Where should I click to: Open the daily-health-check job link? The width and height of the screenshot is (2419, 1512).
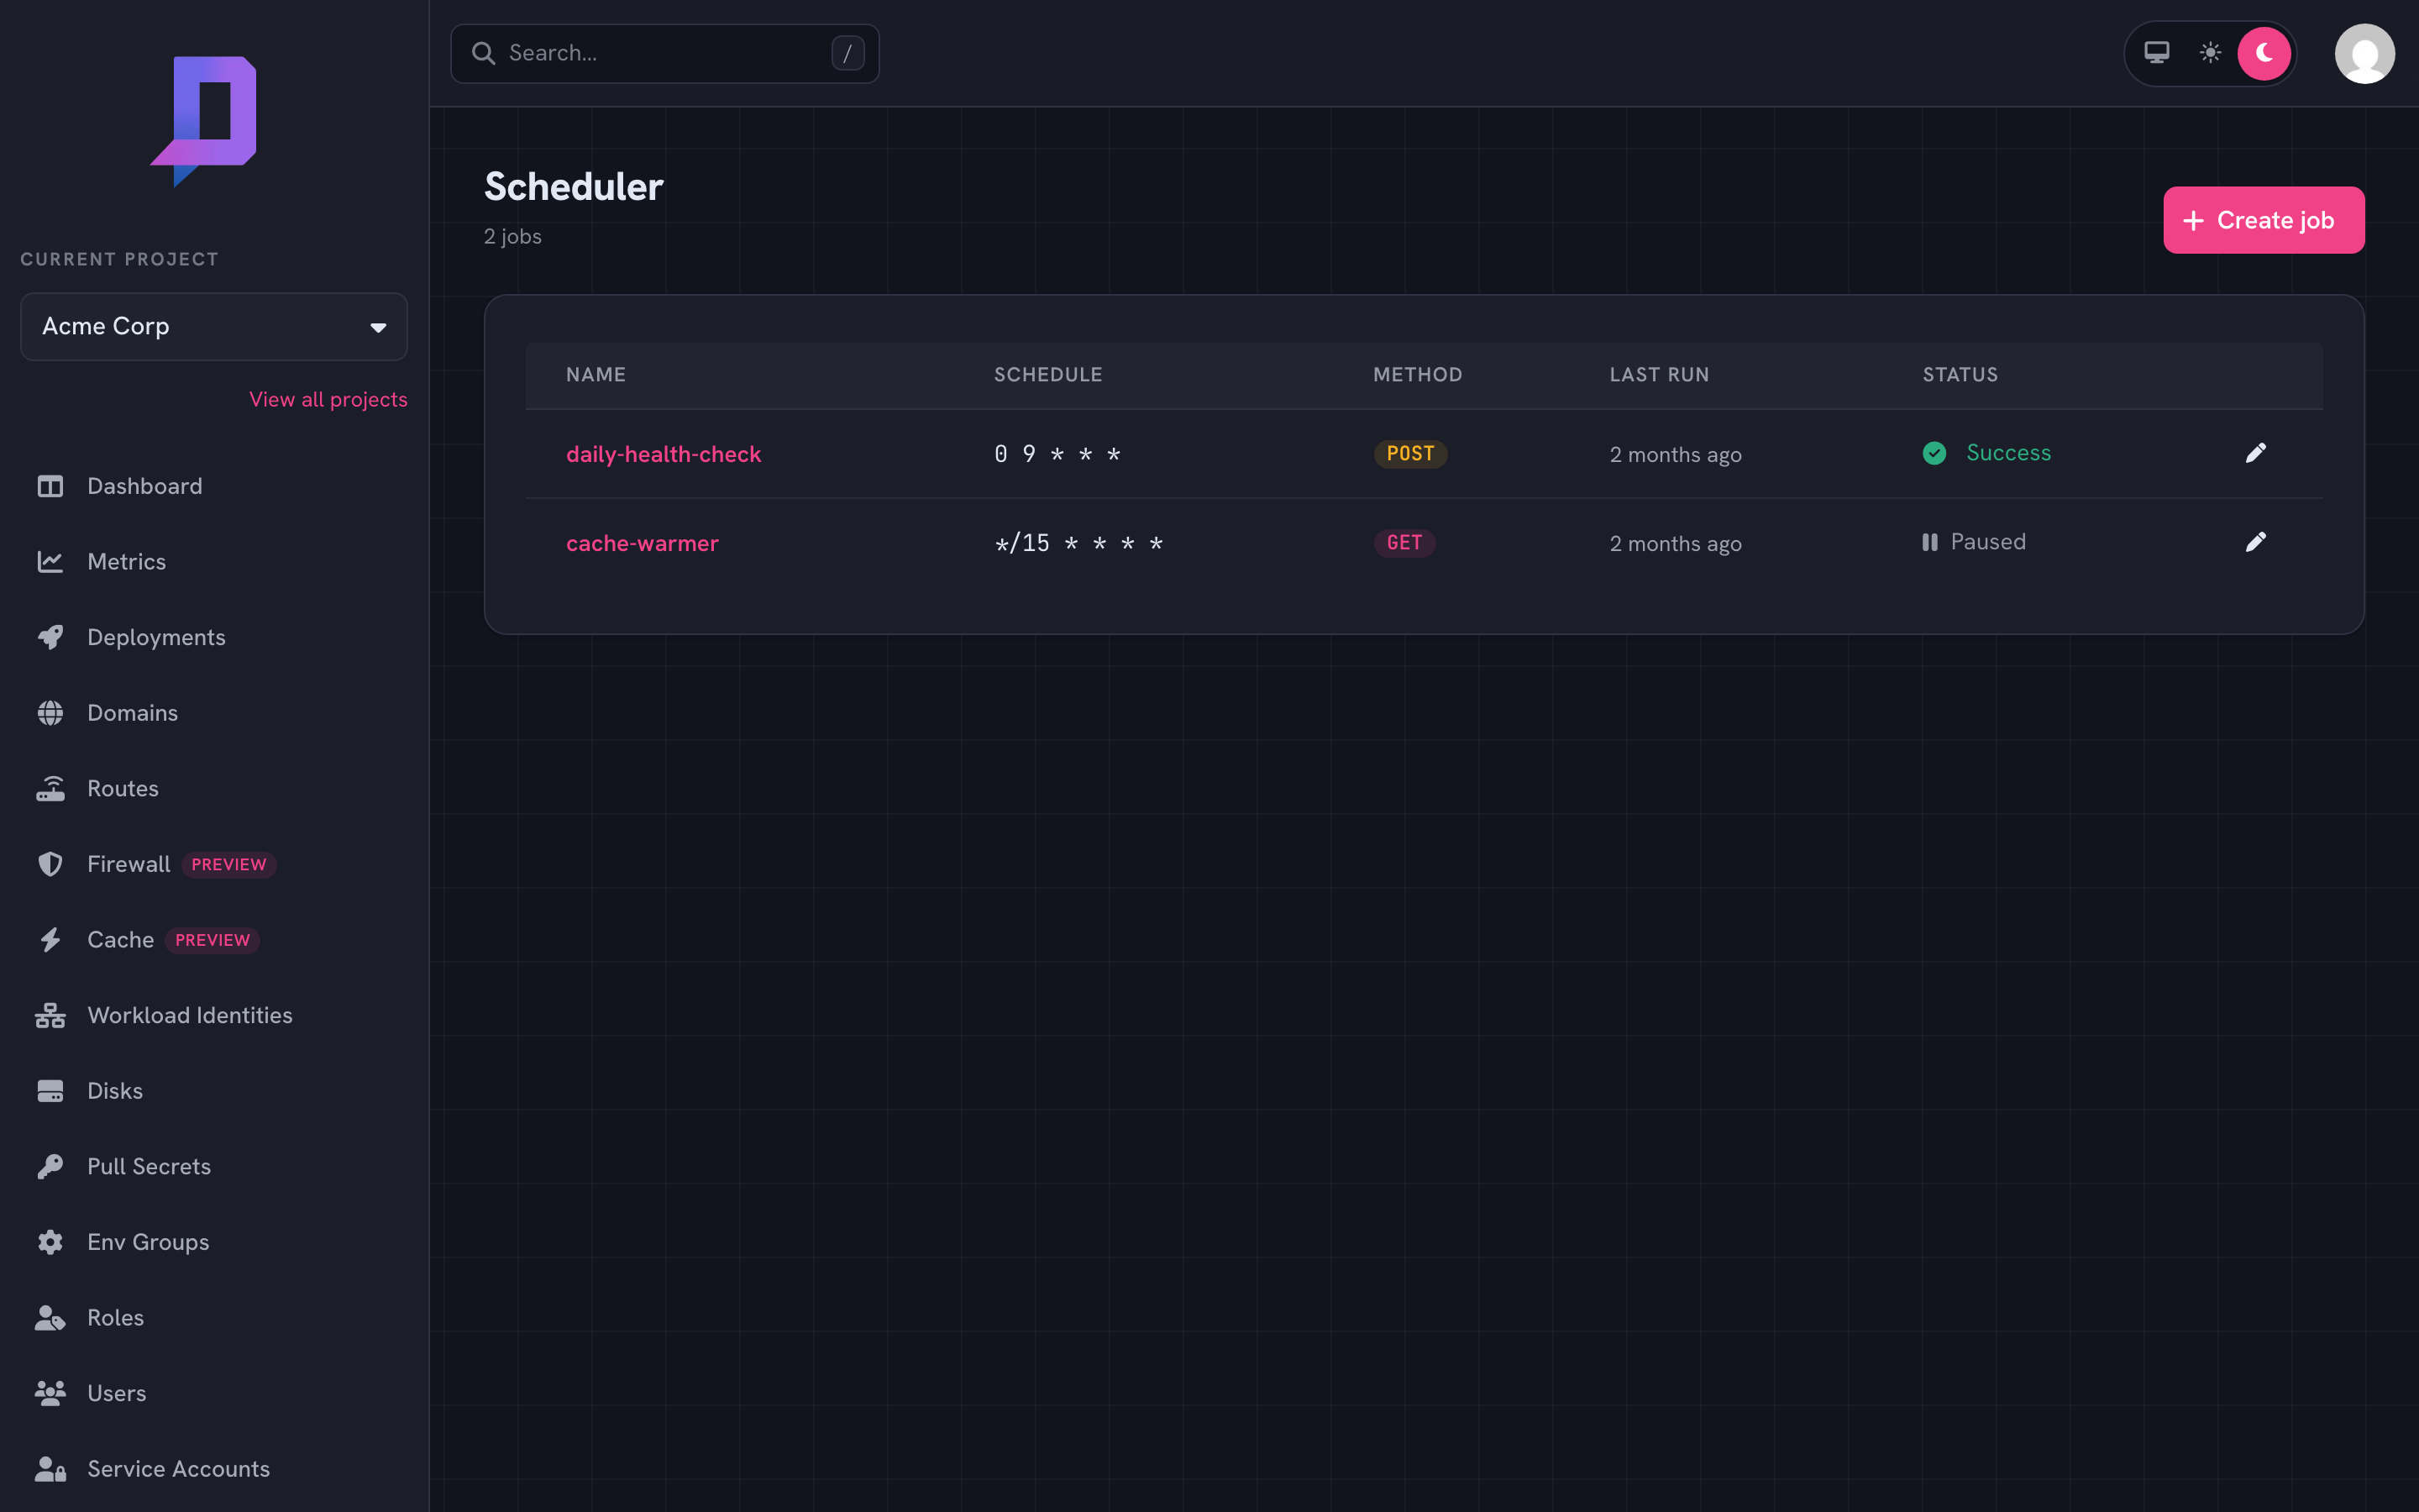[664, 454]
